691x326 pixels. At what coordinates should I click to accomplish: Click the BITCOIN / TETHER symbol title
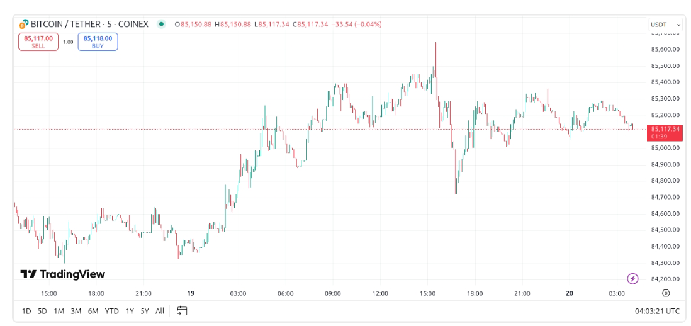coord(89,25)
